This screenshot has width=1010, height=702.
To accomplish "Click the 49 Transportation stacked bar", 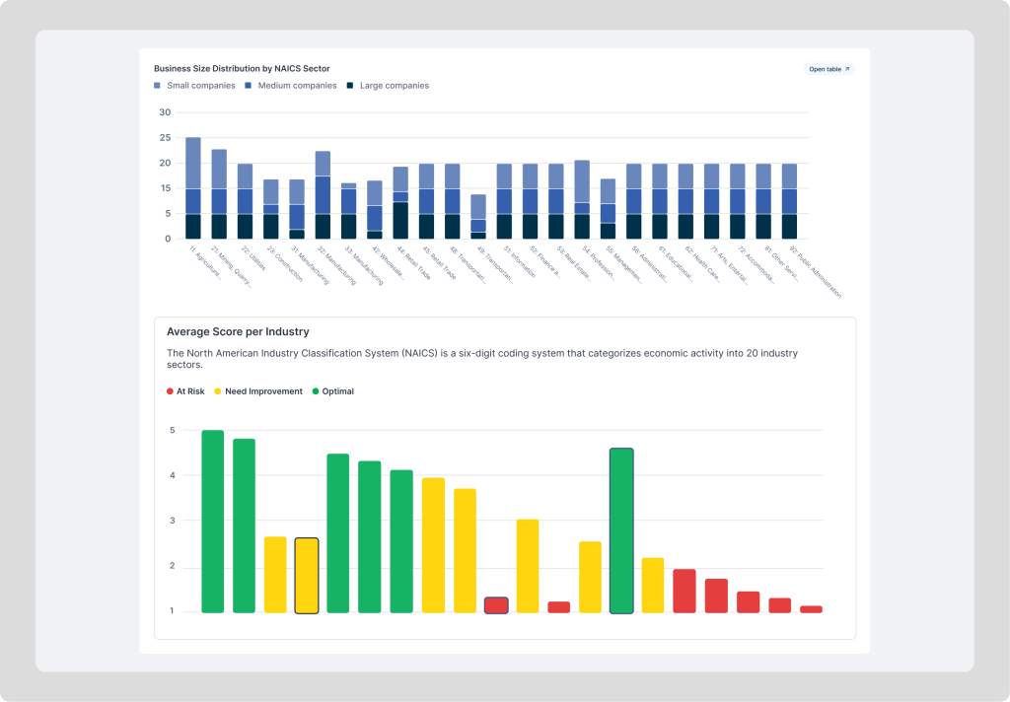I will coord(478,217).
